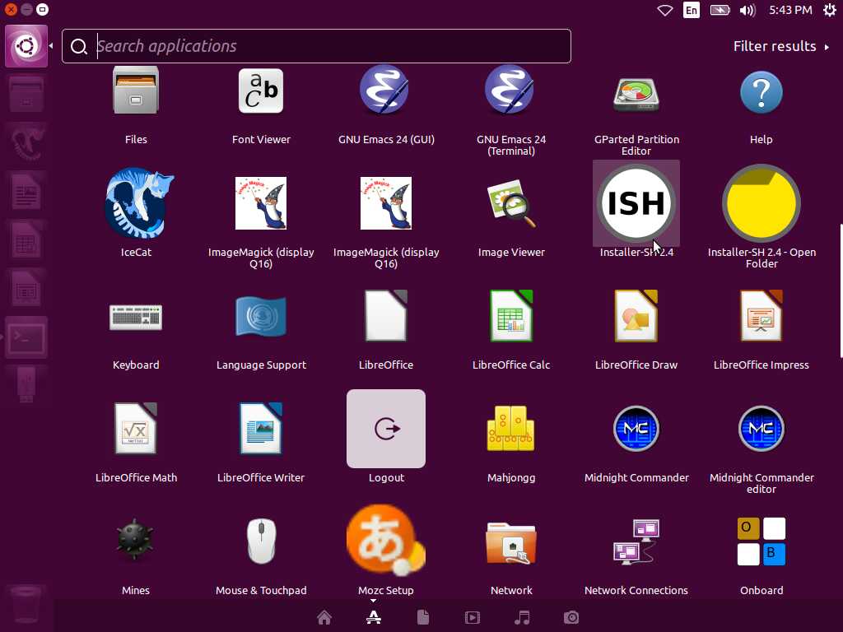Open the sound volume indicator
Screen dimensions: 843x632
[748, 10]
